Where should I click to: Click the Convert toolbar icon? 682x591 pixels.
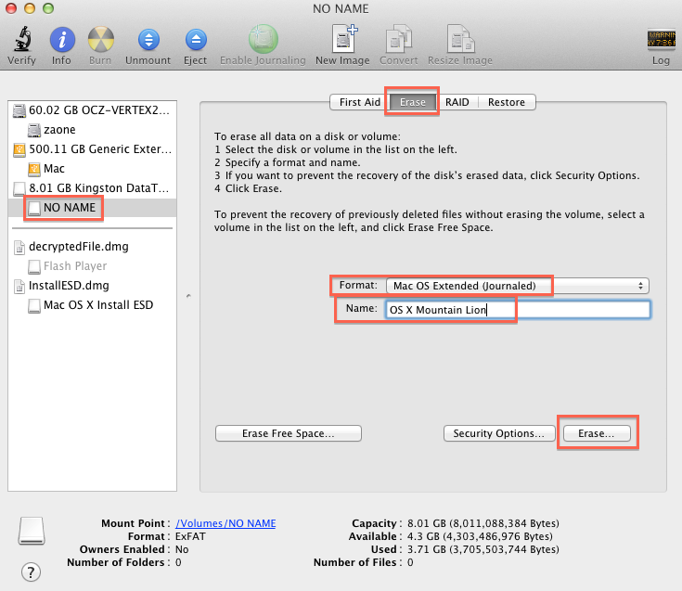398,38
